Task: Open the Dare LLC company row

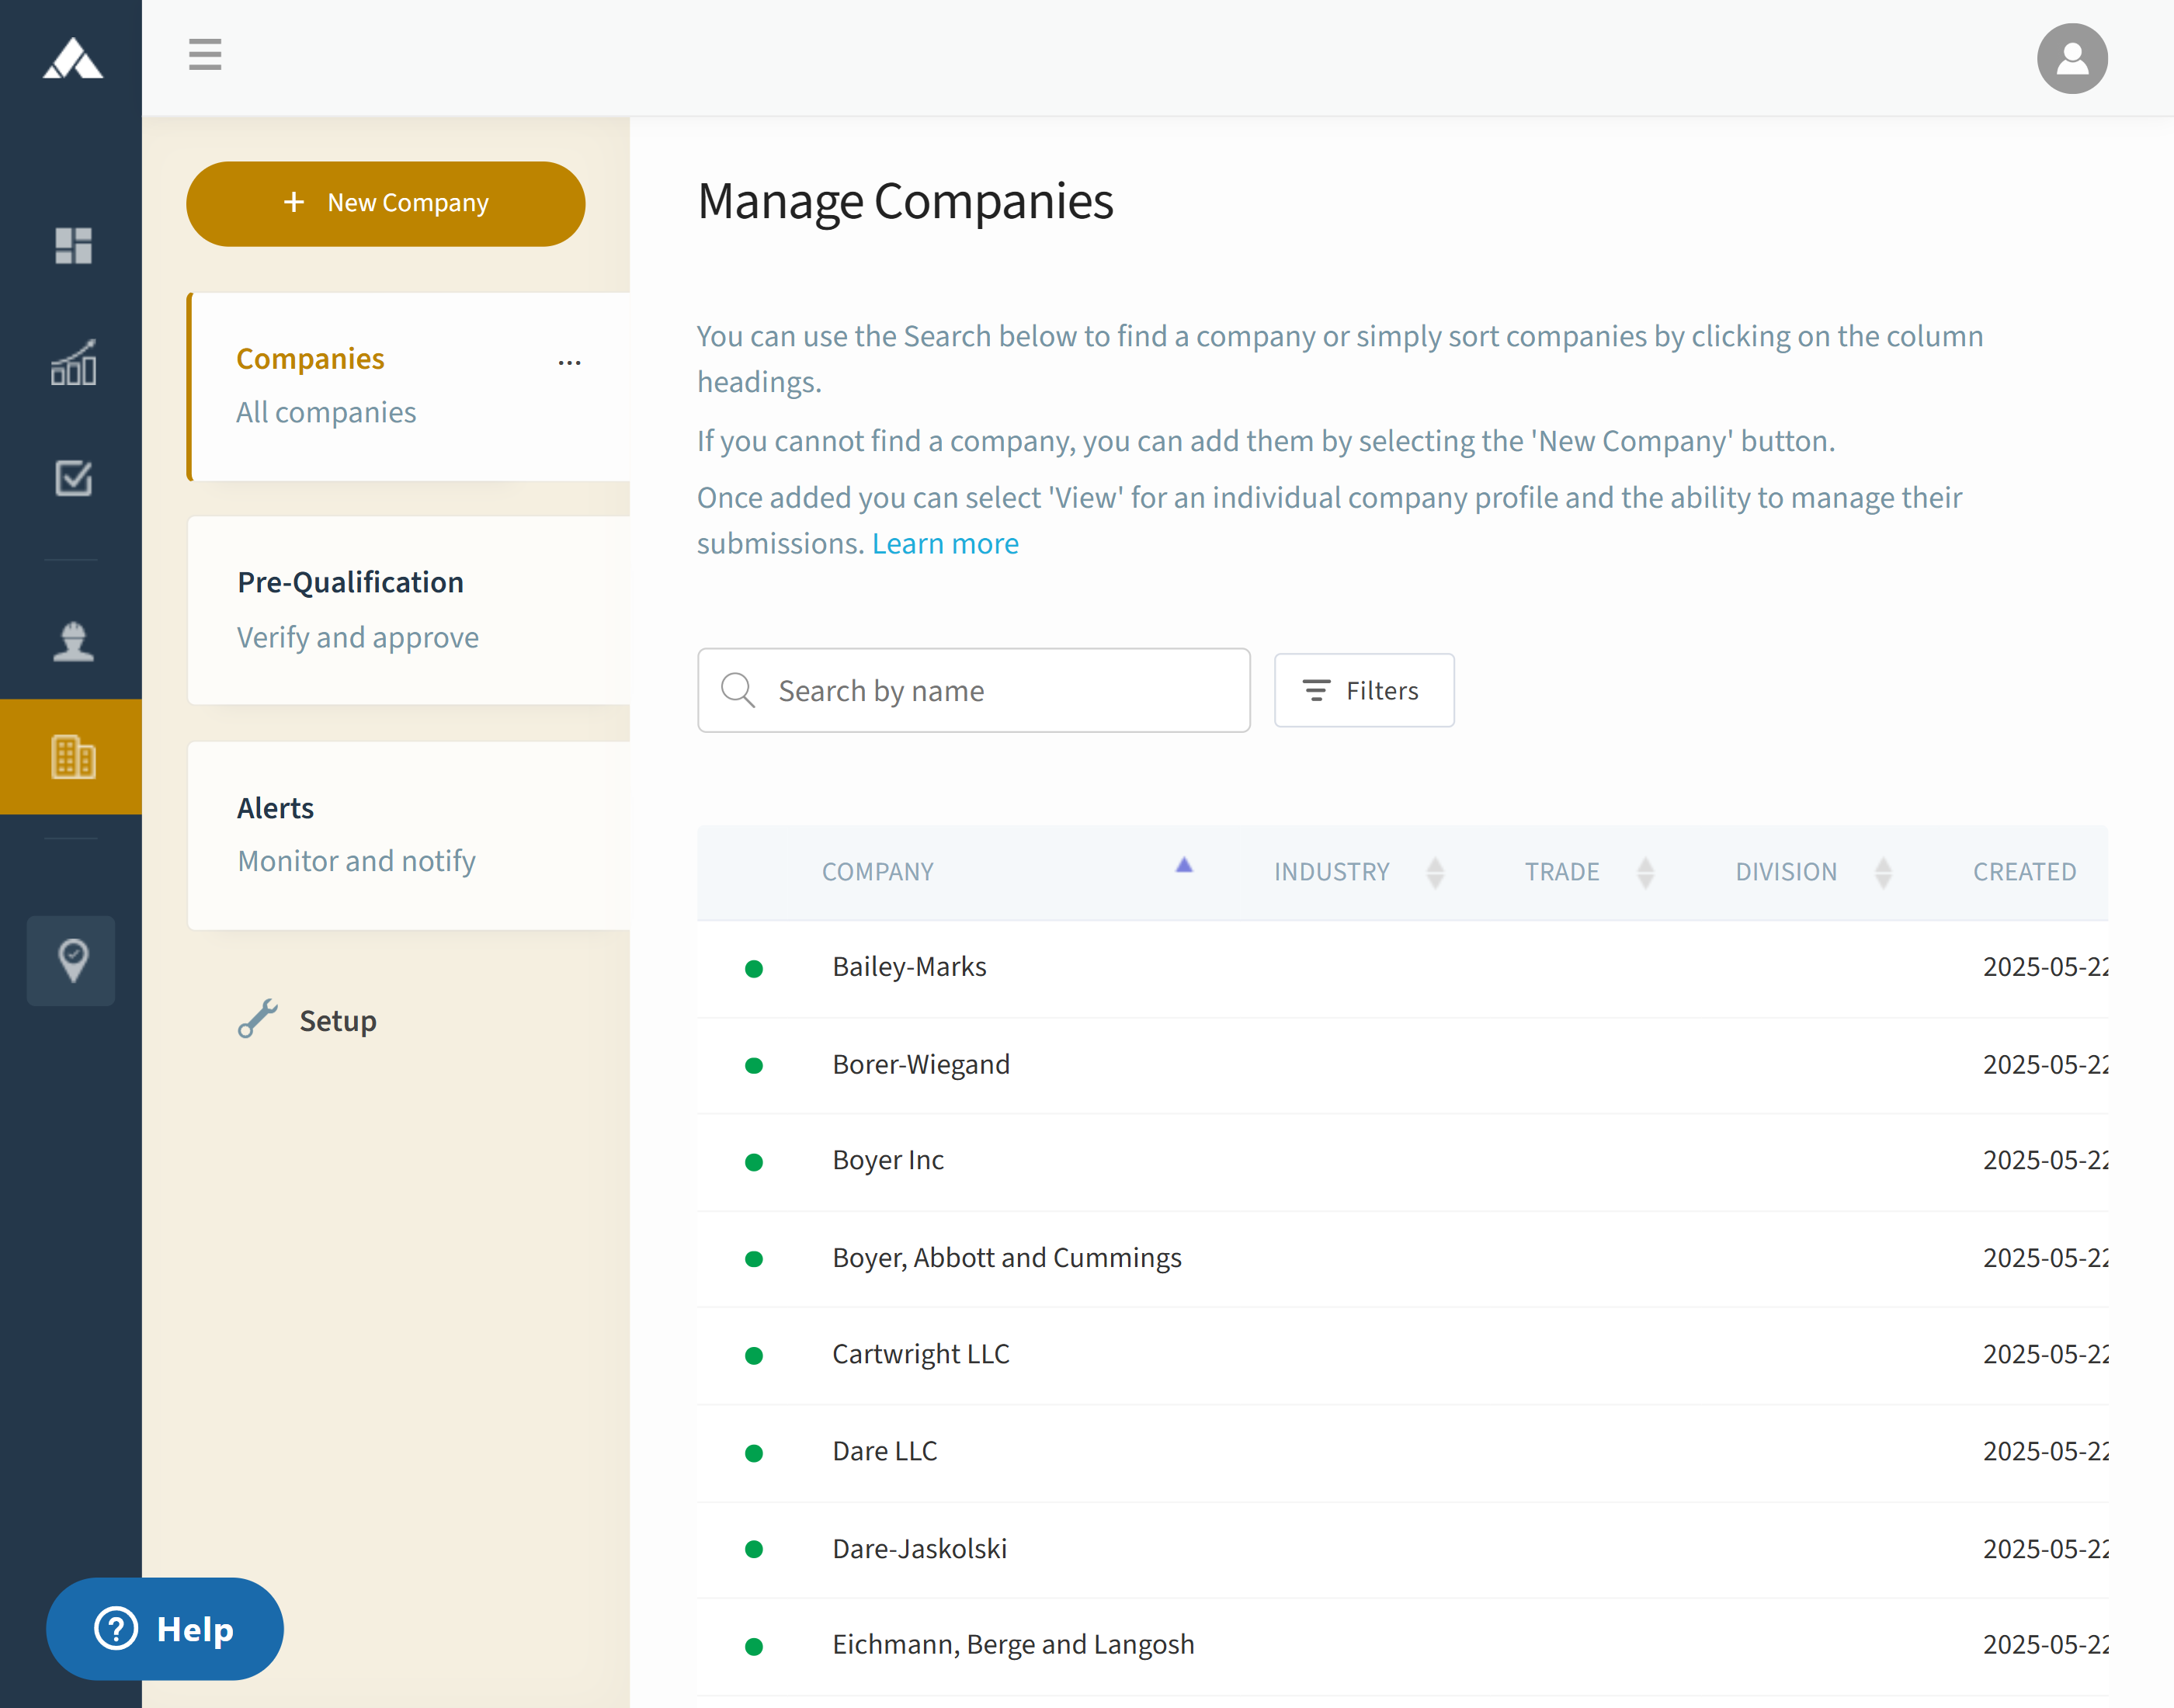Action: [1402, 1453]
